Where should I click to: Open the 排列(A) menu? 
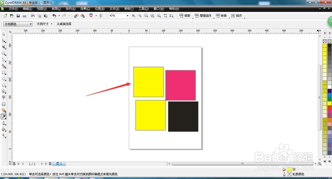(x=70, y=9)
